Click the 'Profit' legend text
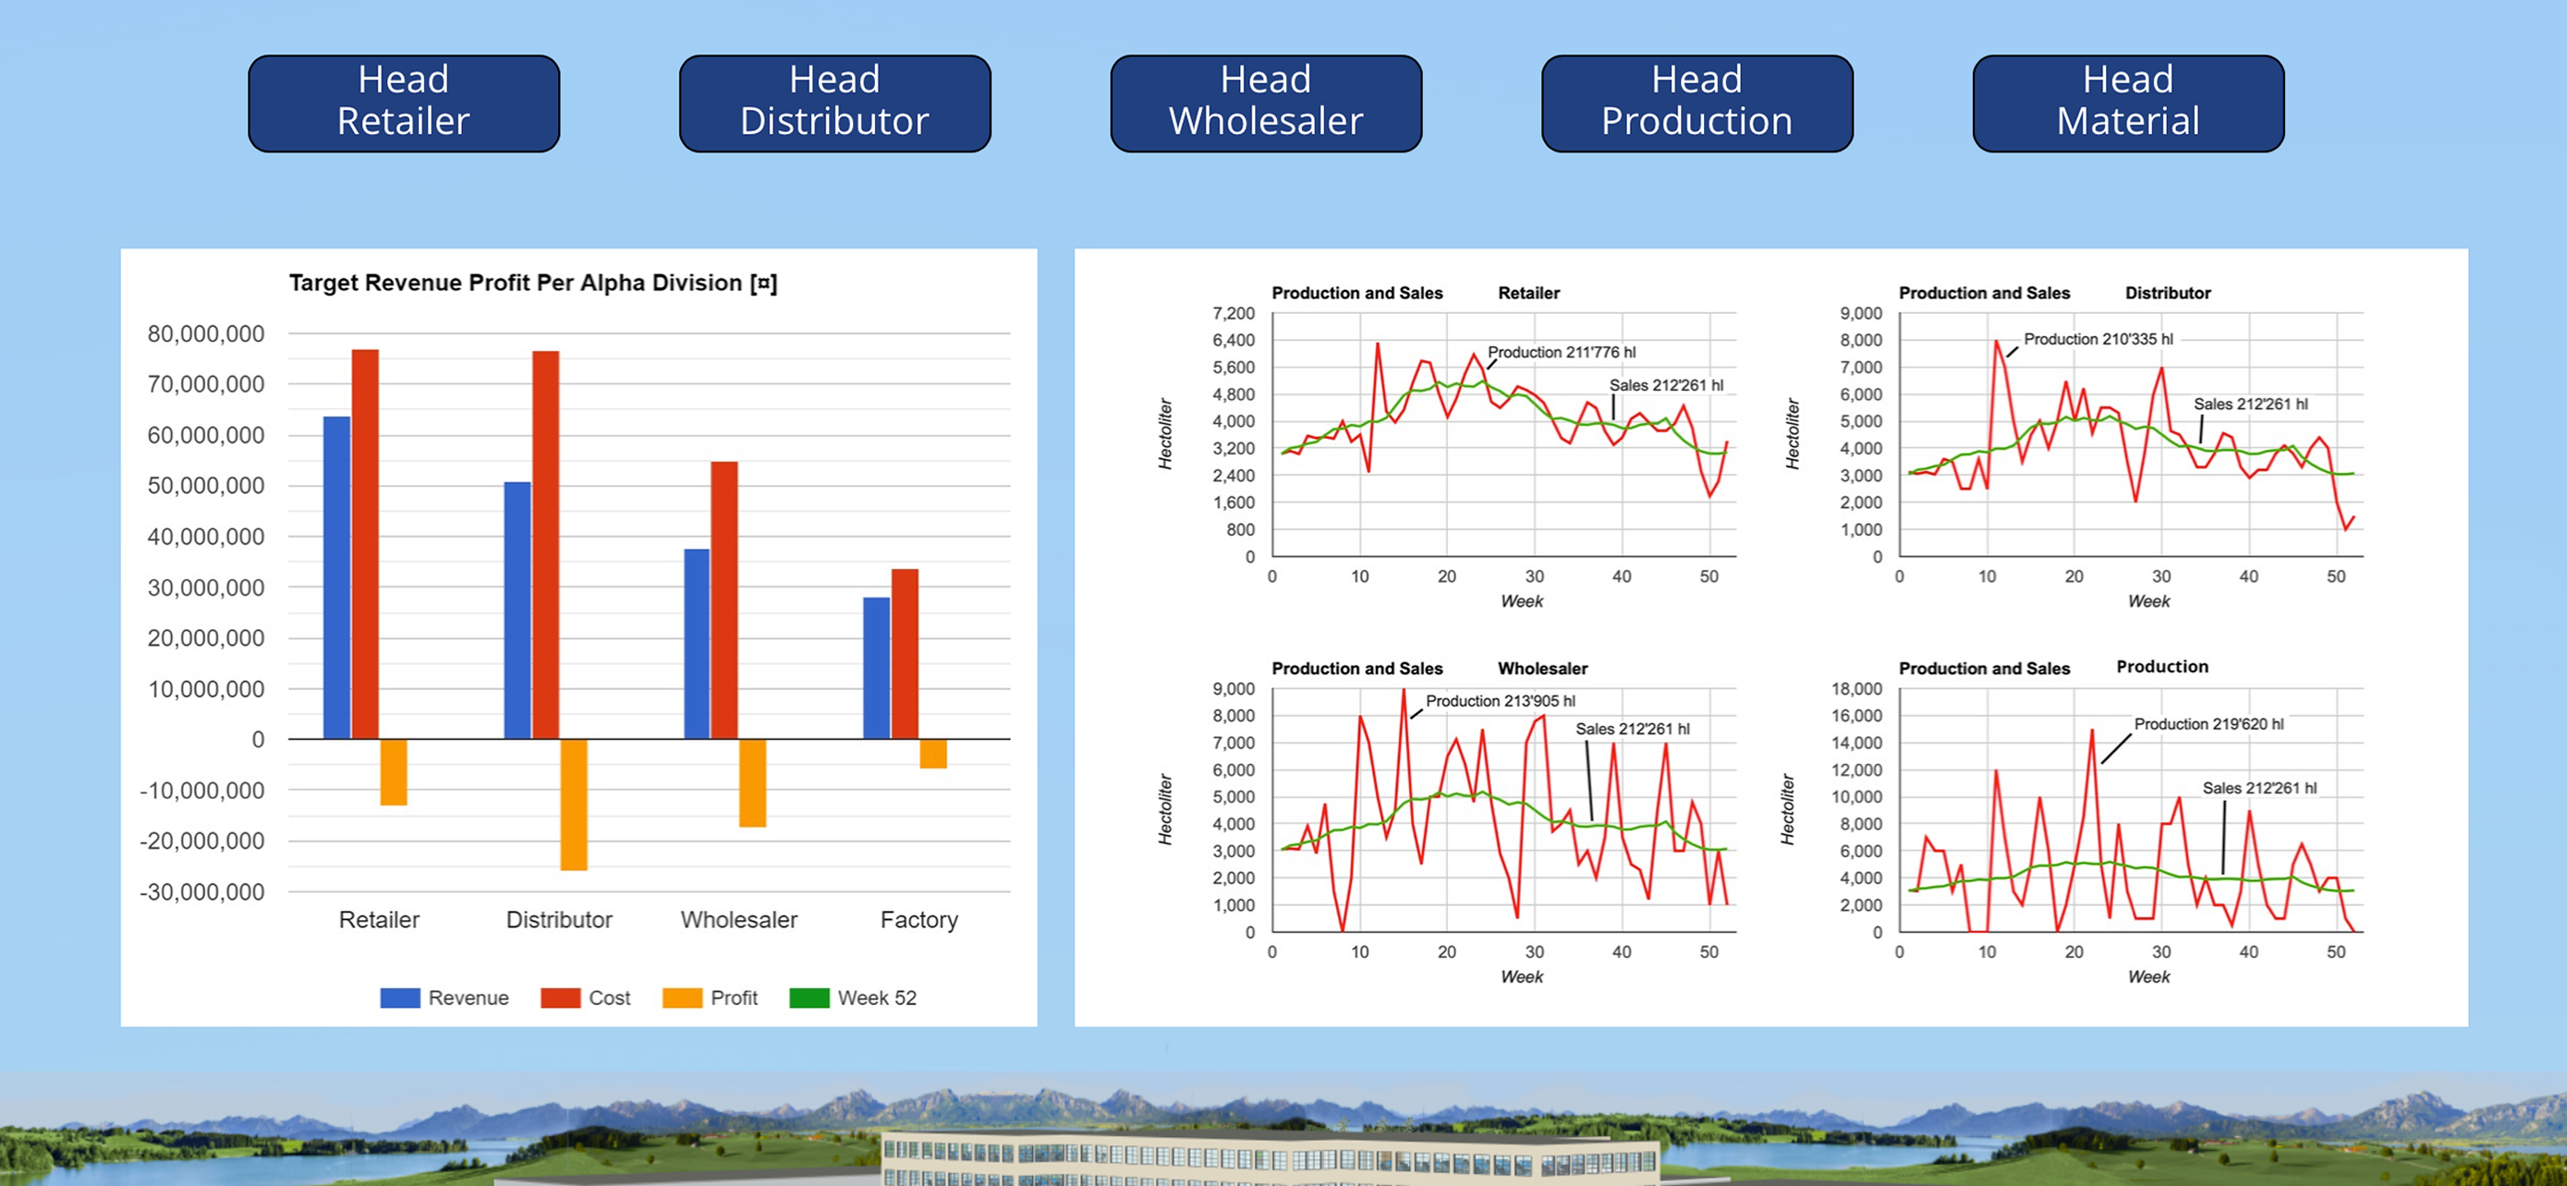 pyautogui.click(x=735, y=998)
